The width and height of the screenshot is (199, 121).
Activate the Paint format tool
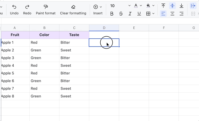point(45,7)
